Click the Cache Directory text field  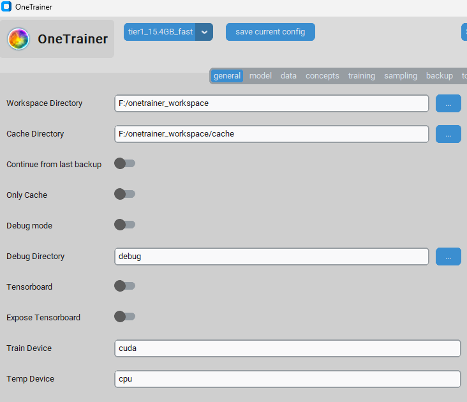[272, 134]
